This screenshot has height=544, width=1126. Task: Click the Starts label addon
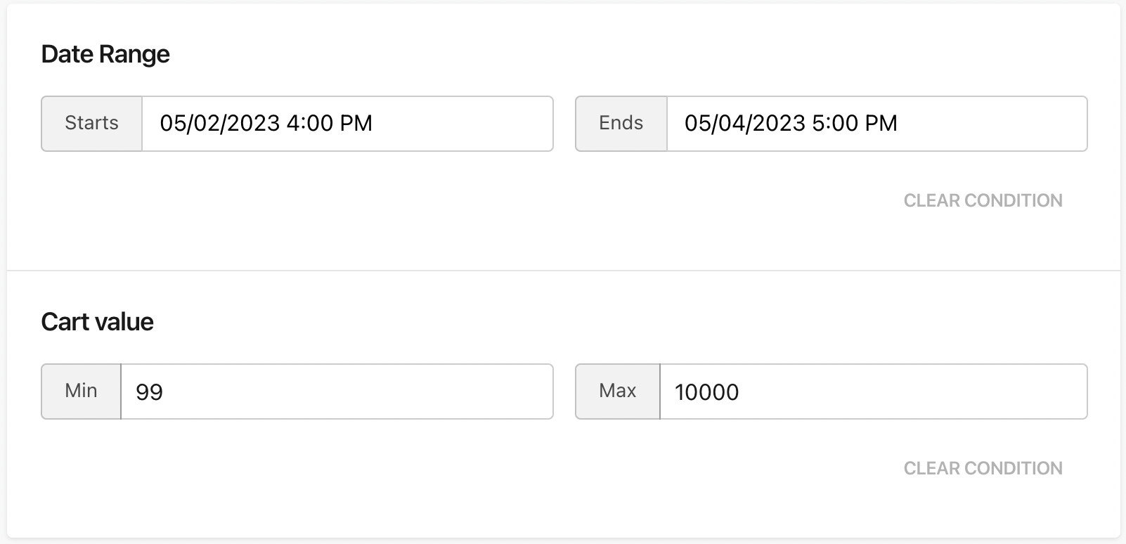(x=92, y=124)
